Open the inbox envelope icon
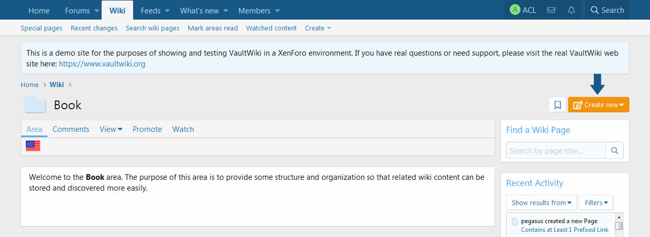The height and width of the screenshot is (237, 650). (551, 10)
